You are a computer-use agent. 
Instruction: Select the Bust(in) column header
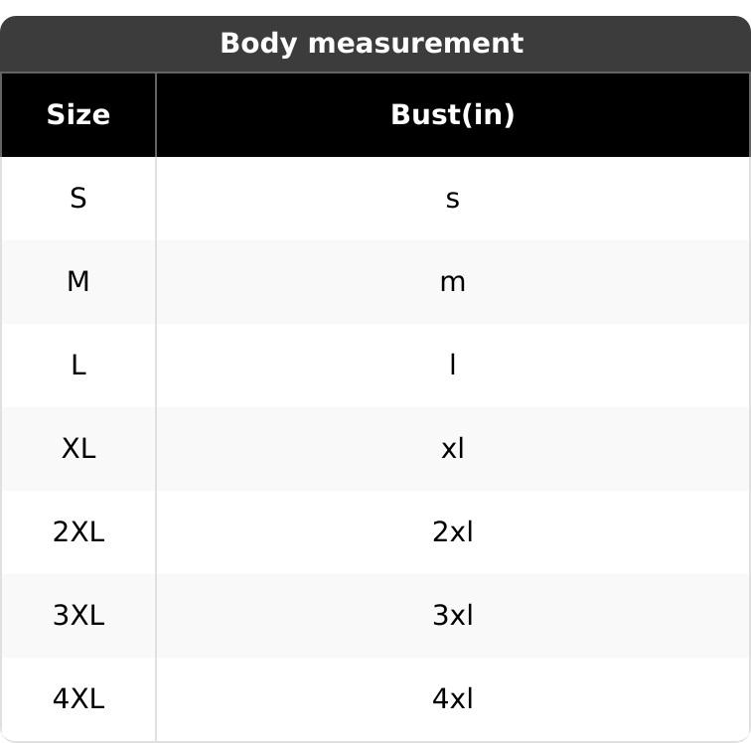coord(452,115)
